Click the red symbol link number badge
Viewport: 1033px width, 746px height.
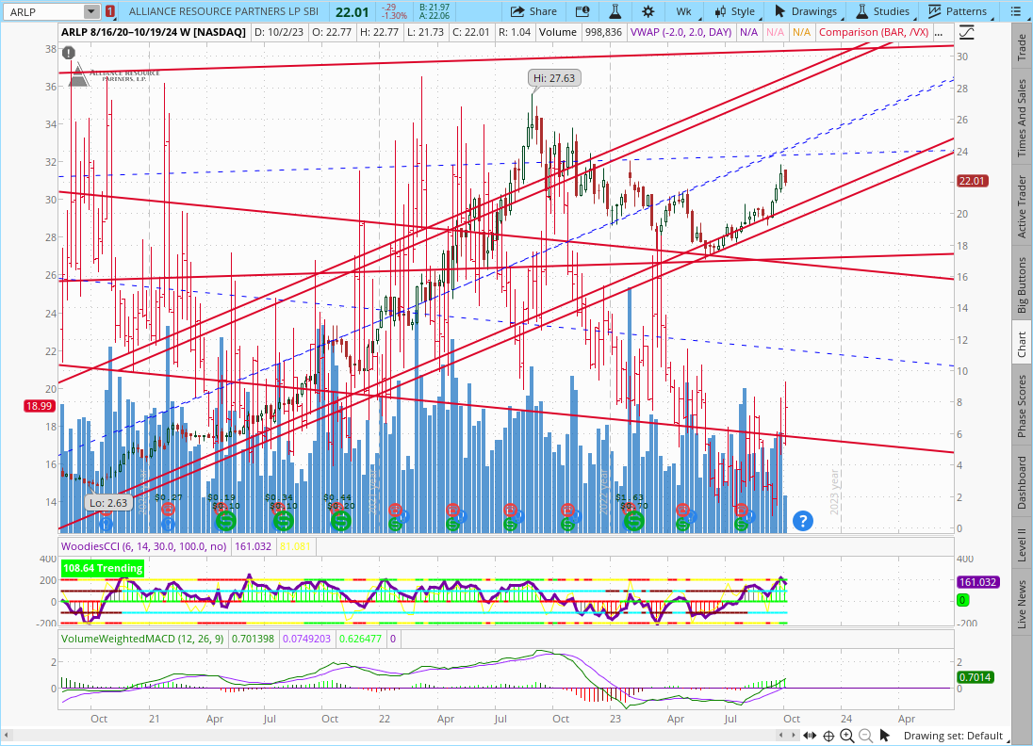click(x=111, y=11)
